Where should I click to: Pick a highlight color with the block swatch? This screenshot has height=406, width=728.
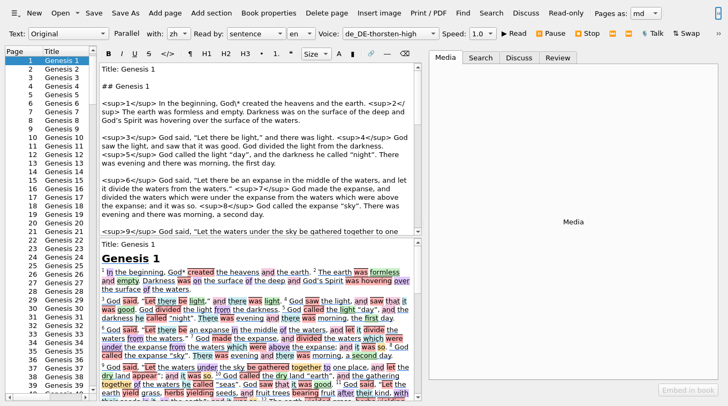[x=352, y=53]
